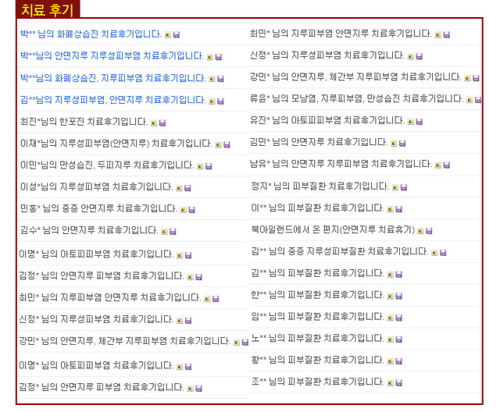Click disk icon after 유진* 아토피피부염 review

[x=420, y=122]
